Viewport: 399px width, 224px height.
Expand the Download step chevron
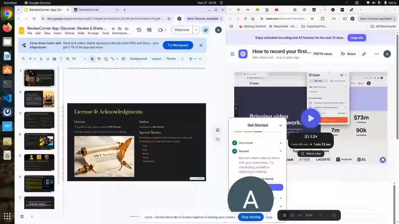click(281, 143)
